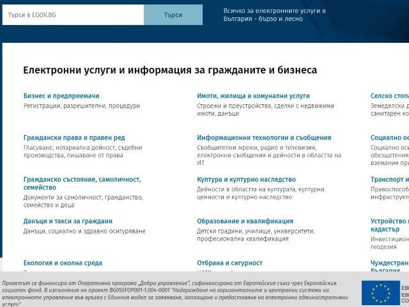Viewport: 409px width, 307px height.
Task: Open "Култура и културно наследство" link
Action: 246,180
